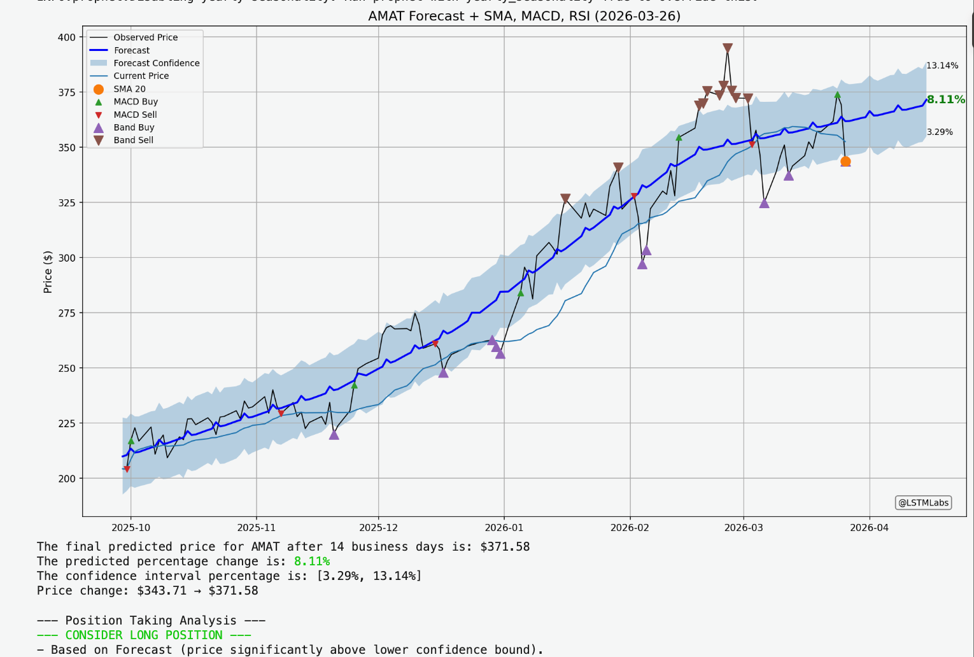Click the green 'CONSIDER LONG POSITION' line
The height and width of the screenshot is (657, 974).
[x=144, y=635]
